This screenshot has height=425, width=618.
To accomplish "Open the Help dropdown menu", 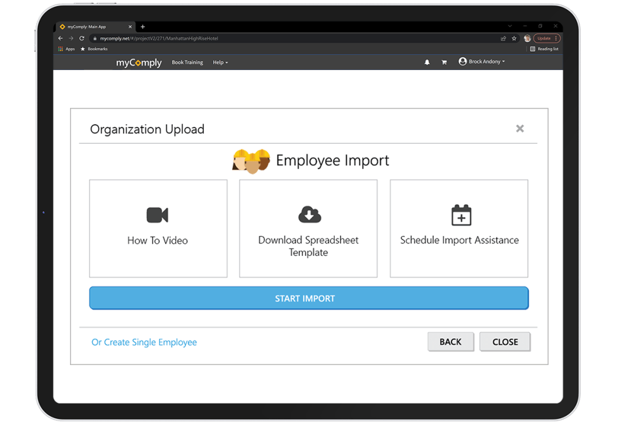I will [220, 62].
